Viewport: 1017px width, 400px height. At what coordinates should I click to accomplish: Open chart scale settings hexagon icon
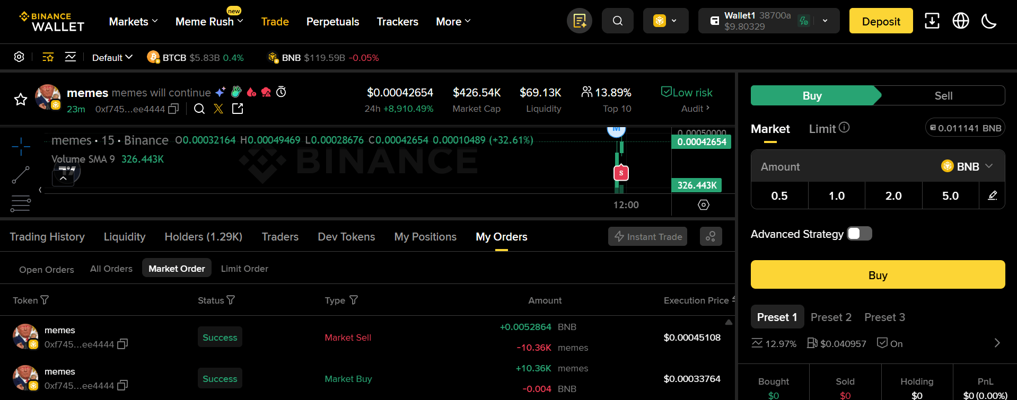tap(704, 205)
